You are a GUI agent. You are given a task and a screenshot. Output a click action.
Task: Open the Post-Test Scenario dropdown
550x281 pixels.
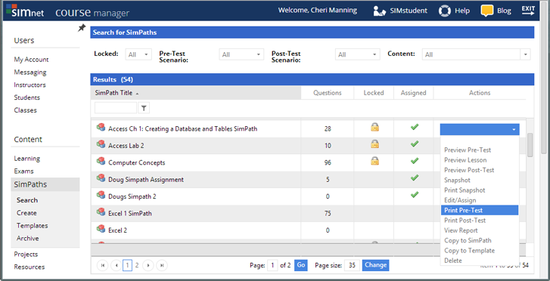point(357,54)
